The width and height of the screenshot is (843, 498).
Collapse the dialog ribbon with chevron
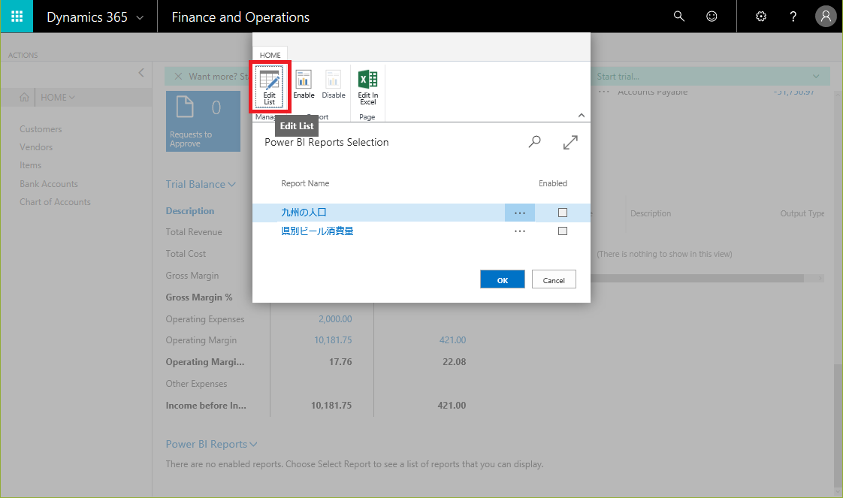pyautogui.click(x=582, y=116)
